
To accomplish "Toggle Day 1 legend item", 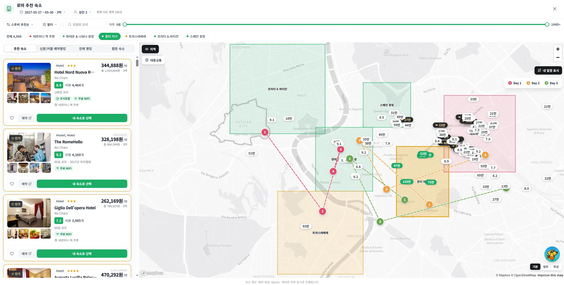I will 515,83.
